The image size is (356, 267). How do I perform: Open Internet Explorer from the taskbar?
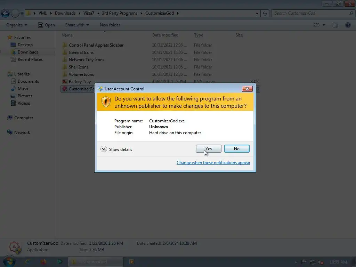(27, 262)
